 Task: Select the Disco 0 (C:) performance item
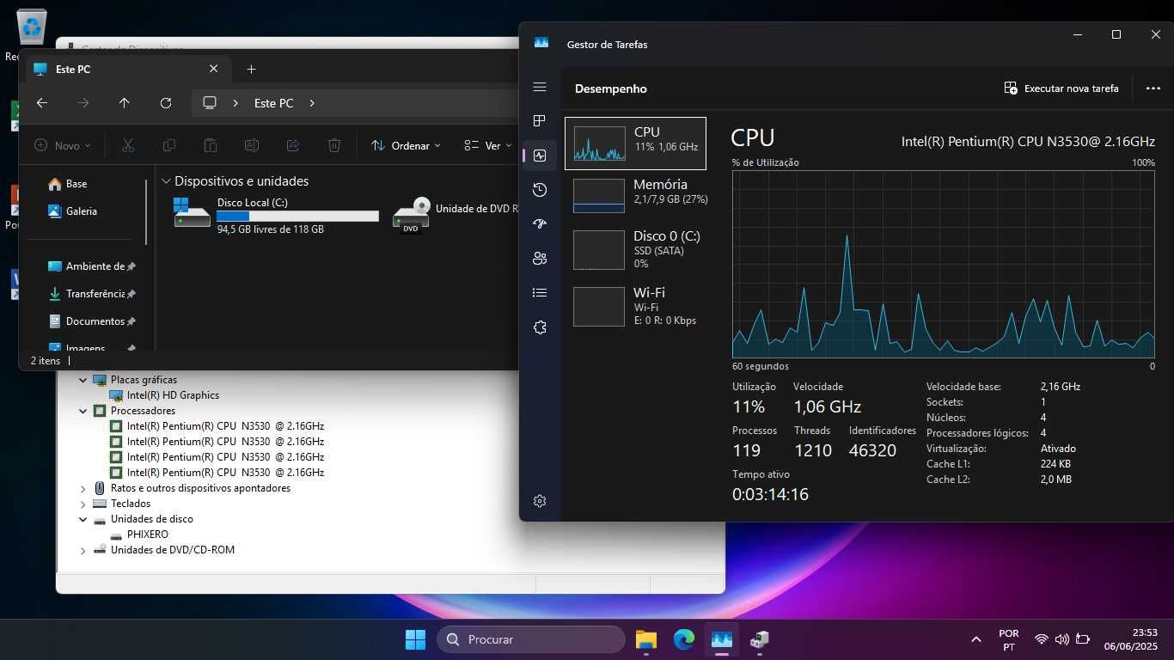[x=635, y=249]
